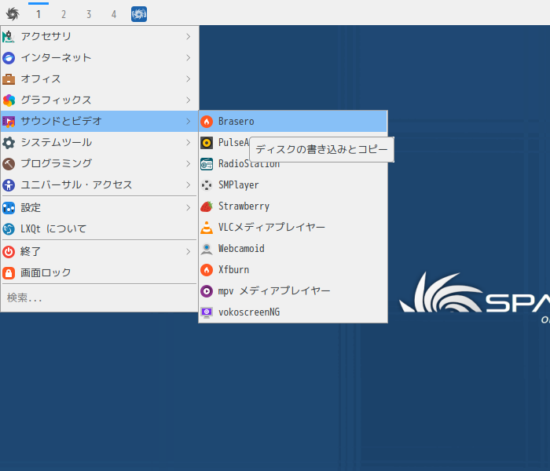
Task: Click the システムツール gear icon
Action: [9, 143]
